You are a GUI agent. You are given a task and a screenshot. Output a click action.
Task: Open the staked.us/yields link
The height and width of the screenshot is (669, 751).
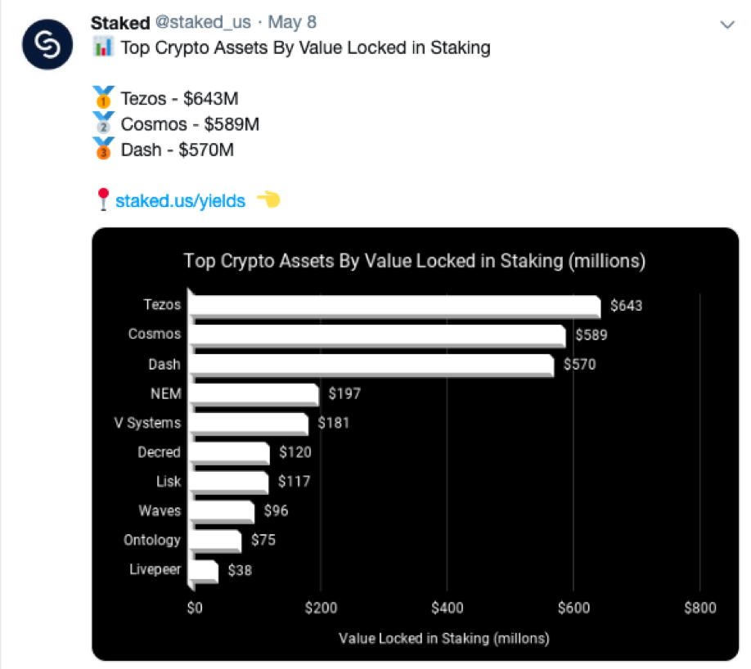point(180,200)
